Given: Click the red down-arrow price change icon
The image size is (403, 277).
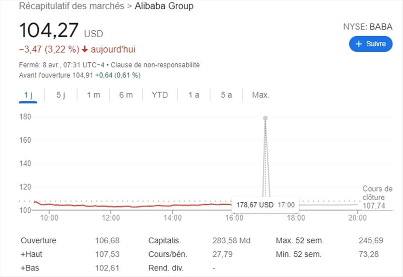Looking at the screenshot, I should (x=85, y=50).
